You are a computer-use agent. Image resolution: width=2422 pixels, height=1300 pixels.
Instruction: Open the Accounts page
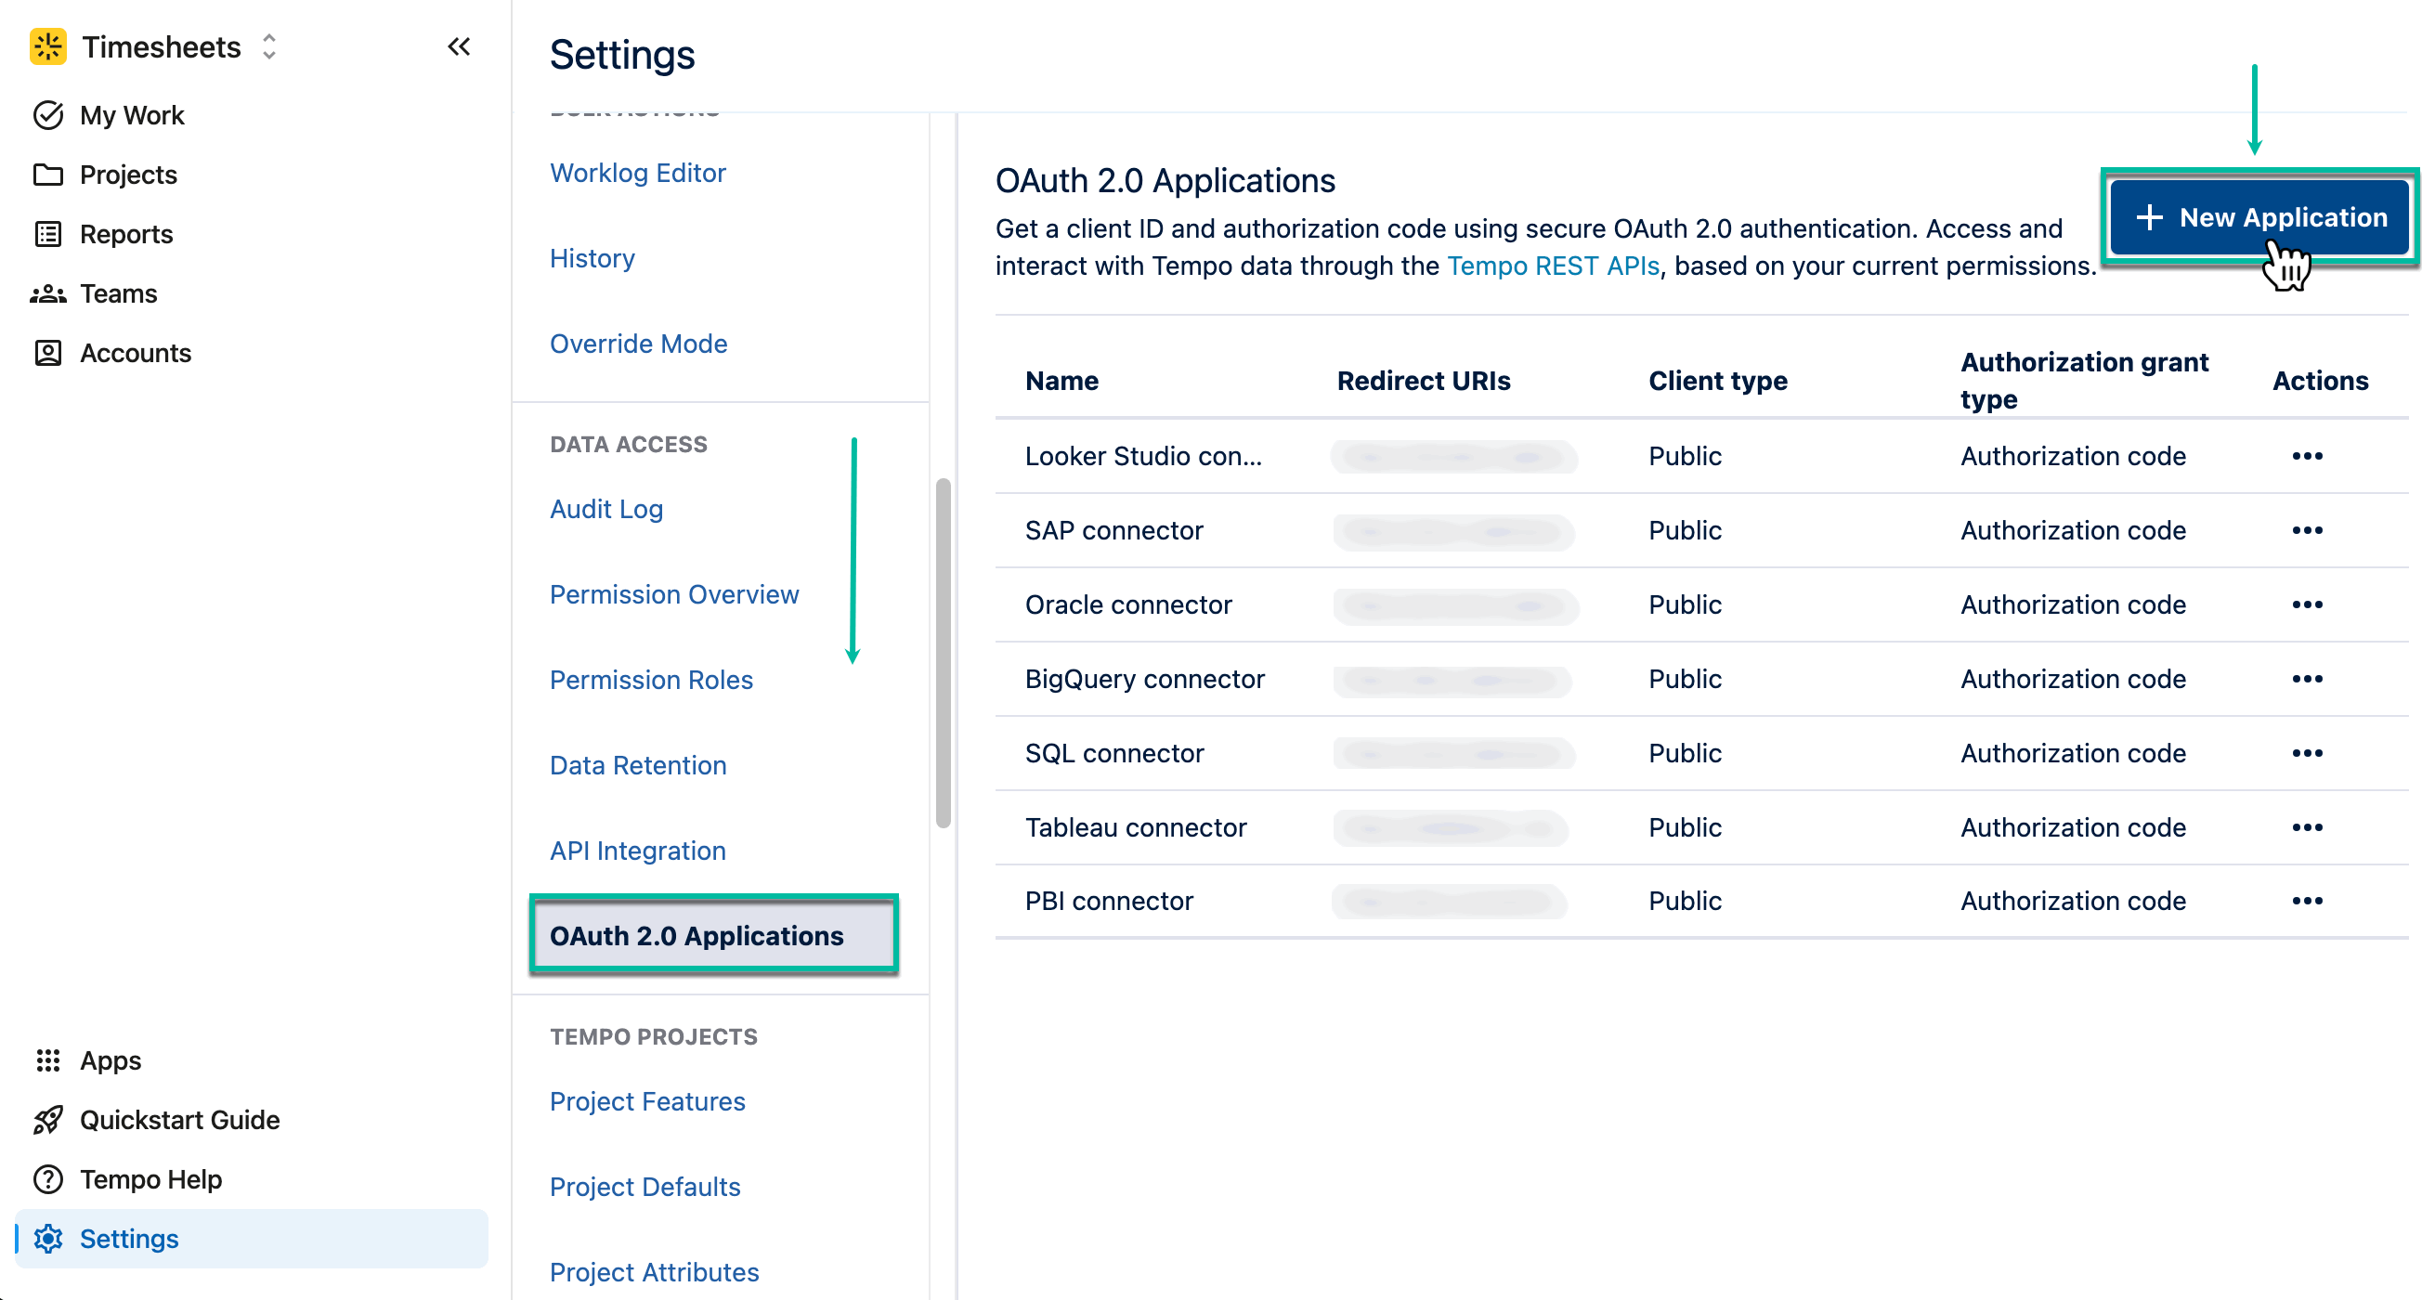click(49, 353)
